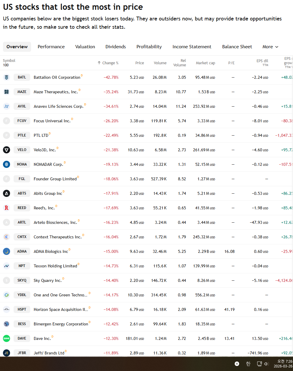293x371 pixels.
Task: Open the VELO ticker symbol link
Action: [x=22, y=150]
